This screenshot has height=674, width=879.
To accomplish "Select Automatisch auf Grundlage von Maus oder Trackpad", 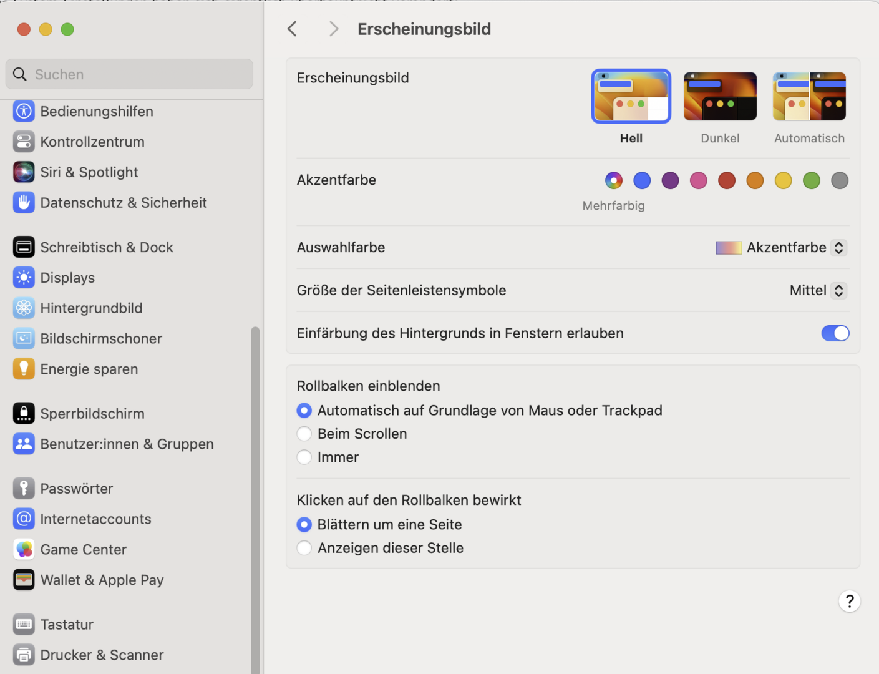I will (304, 411).
